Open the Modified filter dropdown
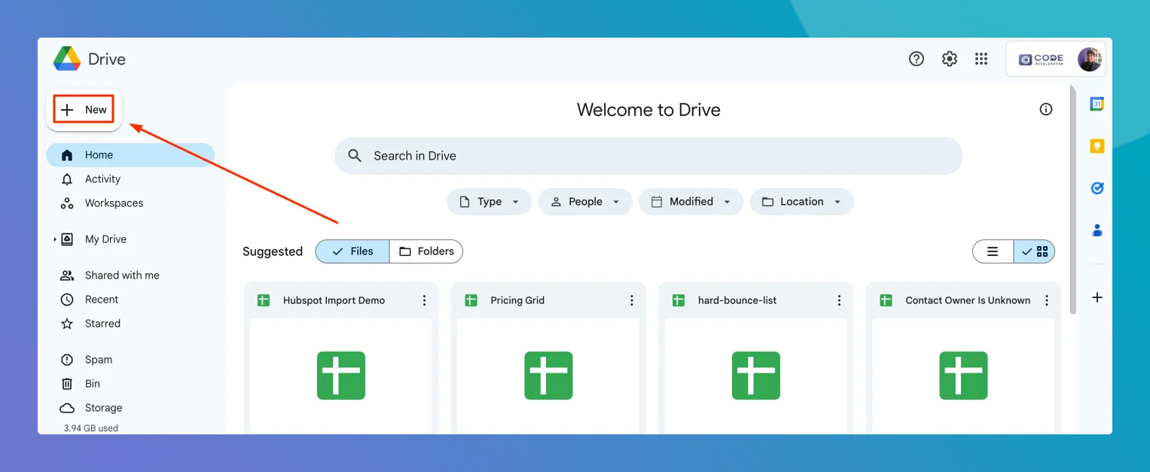Viewport: 1150px width, 472px height. (x=691, y=202)
